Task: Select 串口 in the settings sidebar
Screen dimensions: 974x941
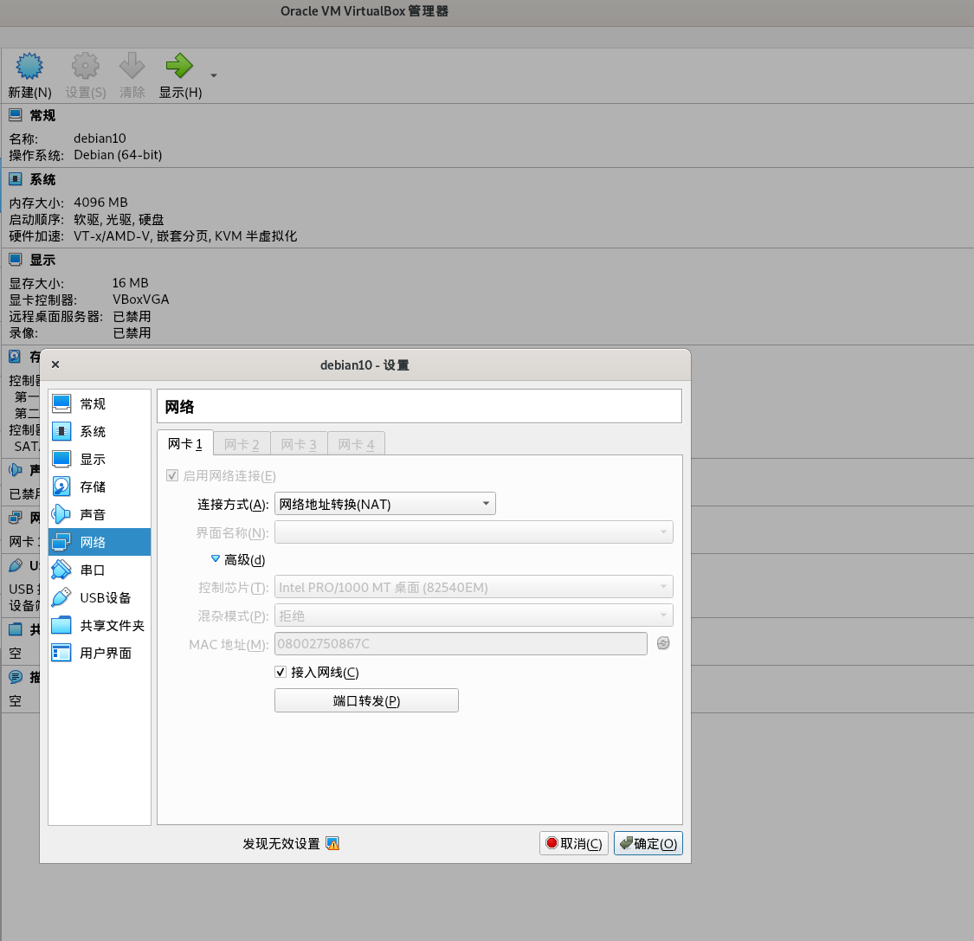Action: click(100, 570)
